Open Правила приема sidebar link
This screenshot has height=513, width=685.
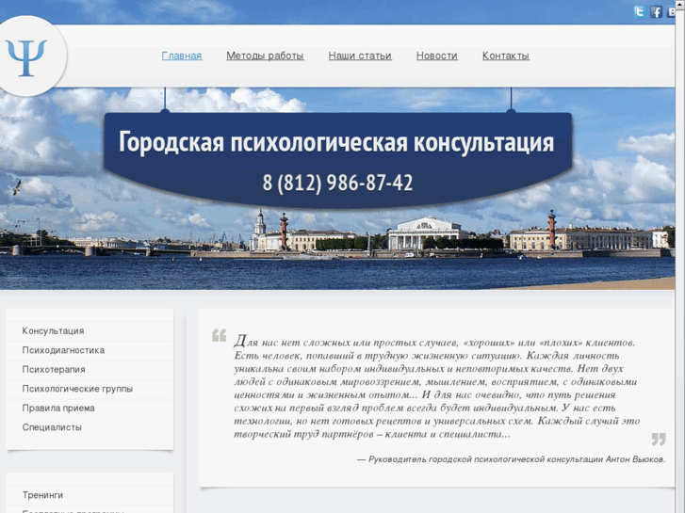click(x=58, y=408)
